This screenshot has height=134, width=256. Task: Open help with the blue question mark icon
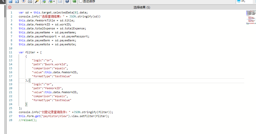point(67,1)
